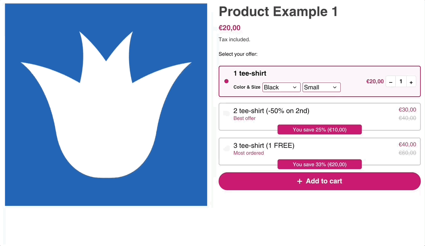Click the You save 25% badge
The height and width of the screenshot is (246, 425).
[319, 129]
